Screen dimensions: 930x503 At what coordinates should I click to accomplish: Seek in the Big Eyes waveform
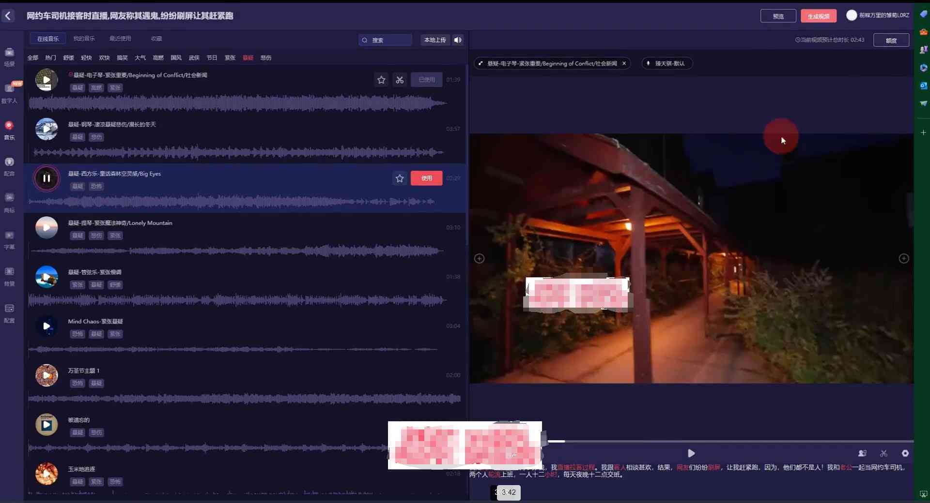pyautogui.click(x=232, y=201)
